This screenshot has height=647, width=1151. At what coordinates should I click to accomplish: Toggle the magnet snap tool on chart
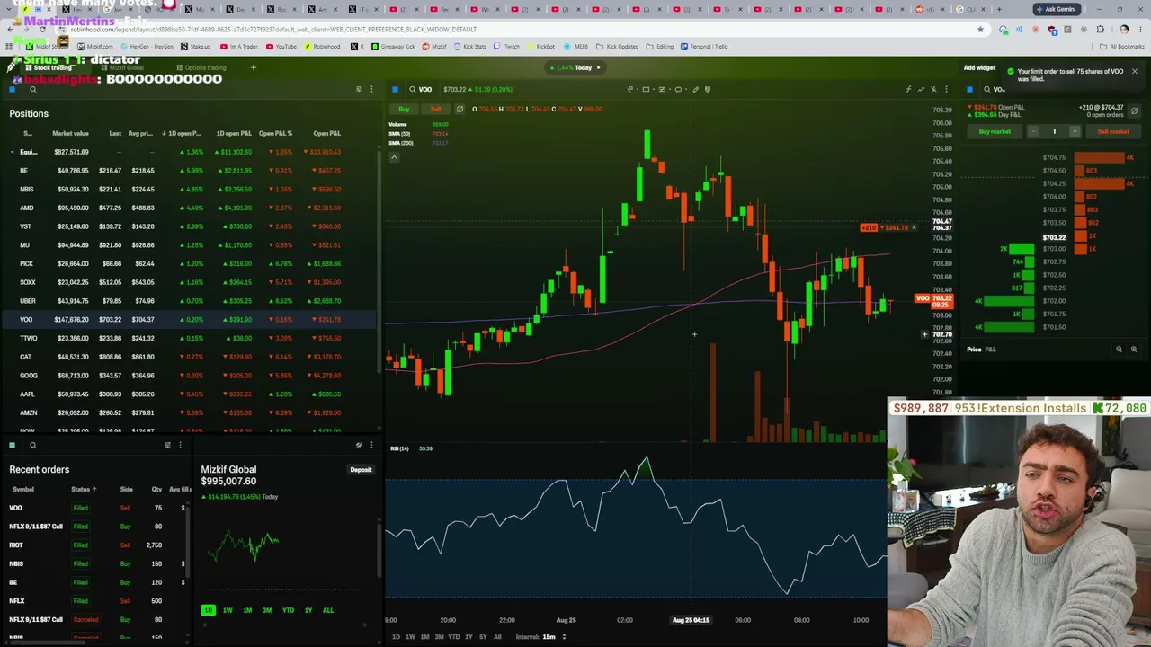pos(708,89)
